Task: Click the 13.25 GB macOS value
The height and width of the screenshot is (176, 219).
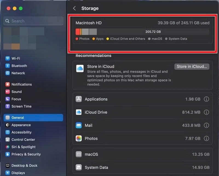Action: click(x=201, y=154)
